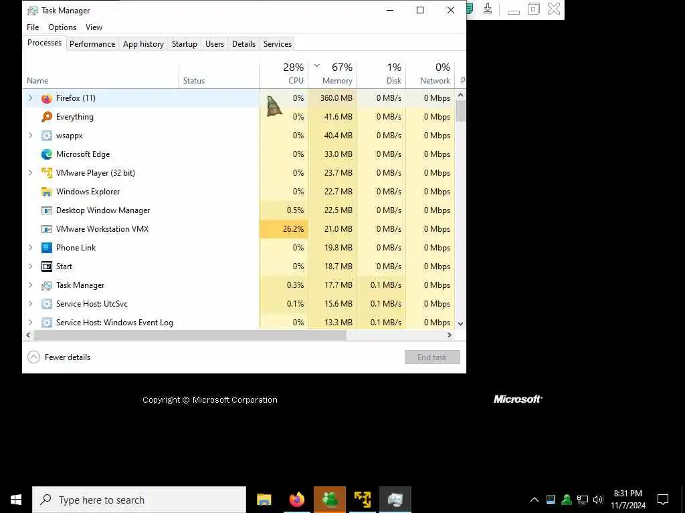Click Fewer details to collapse view
Viewport: 685px width, 513px height.
[x=59, y=357]
